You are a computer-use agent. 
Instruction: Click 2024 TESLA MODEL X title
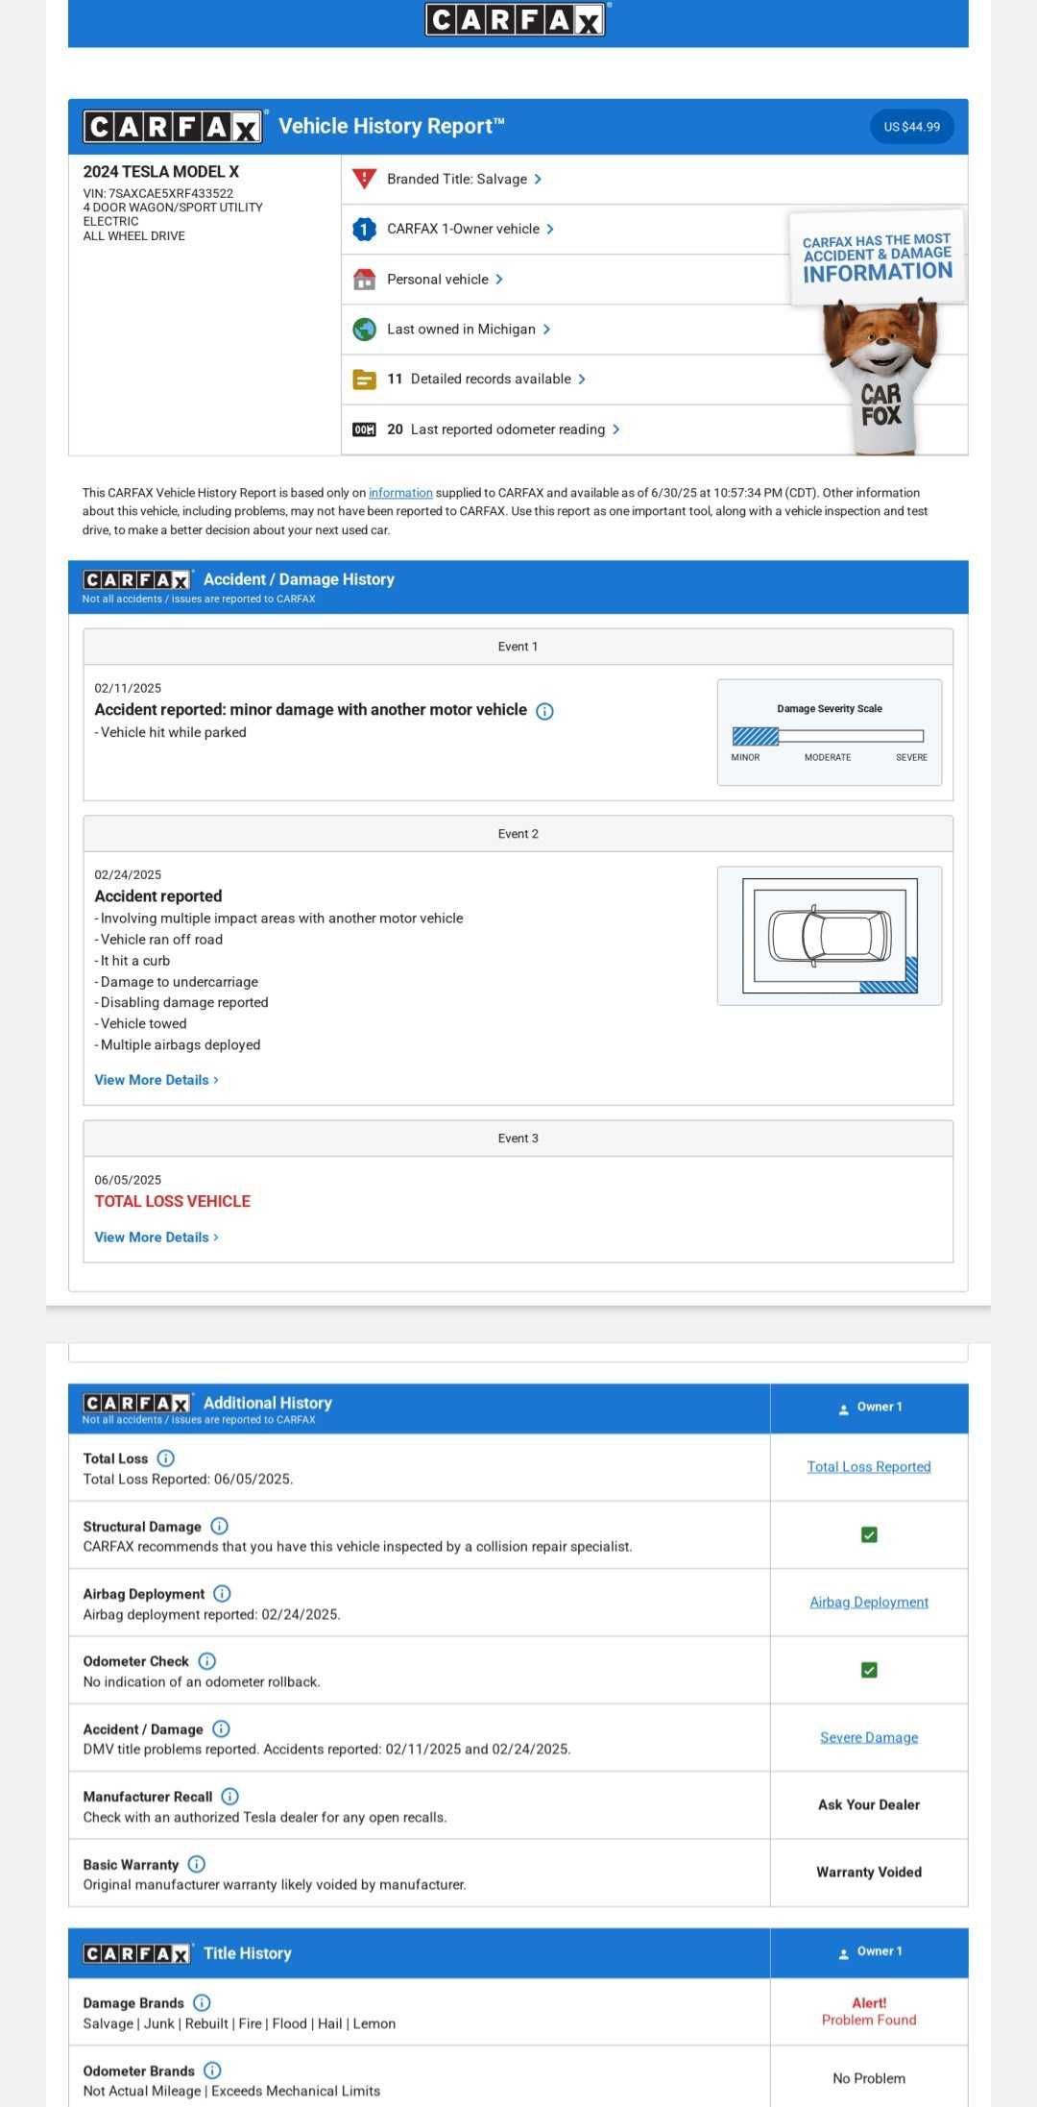161,172
